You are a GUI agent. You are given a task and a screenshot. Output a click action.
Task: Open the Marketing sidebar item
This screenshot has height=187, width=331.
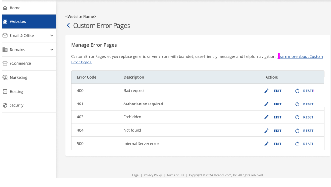coord(29,77)
